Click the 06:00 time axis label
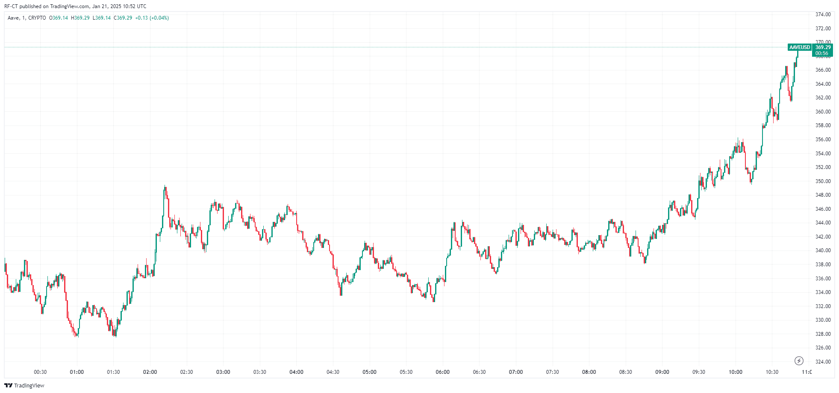839x393 pixels. [443, 372]
